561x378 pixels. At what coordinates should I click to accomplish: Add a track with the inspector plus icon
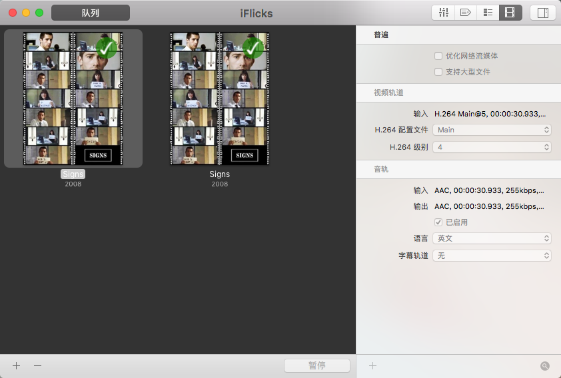[x=372, y=365]
